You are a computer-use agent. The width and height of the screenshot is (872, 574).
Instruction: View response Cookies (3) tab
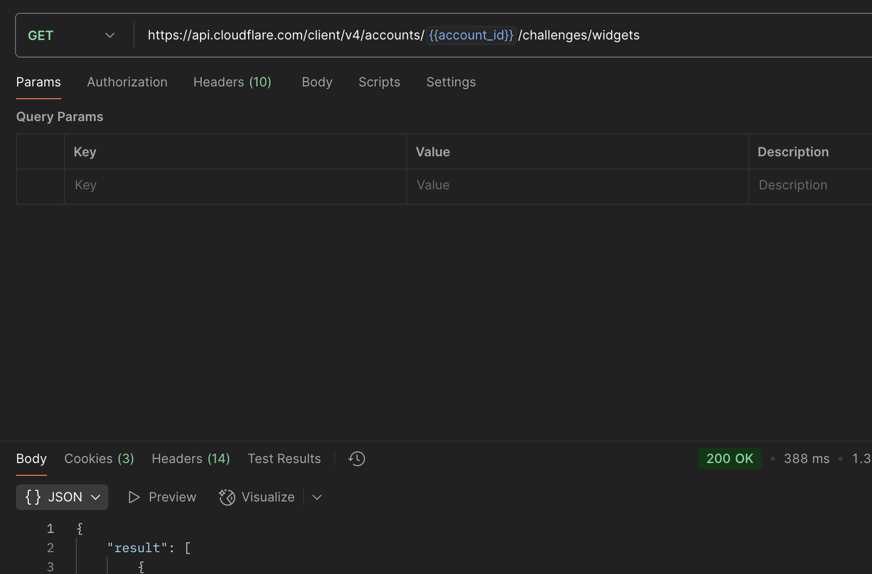click(x=99, y=459)
